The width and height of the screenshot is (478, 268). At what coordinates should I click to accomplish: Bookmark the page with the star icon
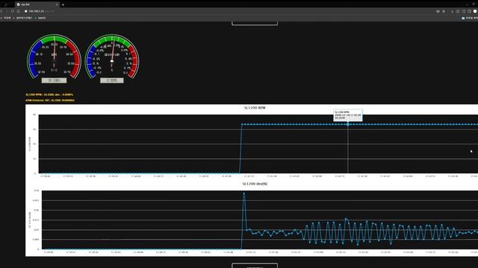tap(444, 11)
